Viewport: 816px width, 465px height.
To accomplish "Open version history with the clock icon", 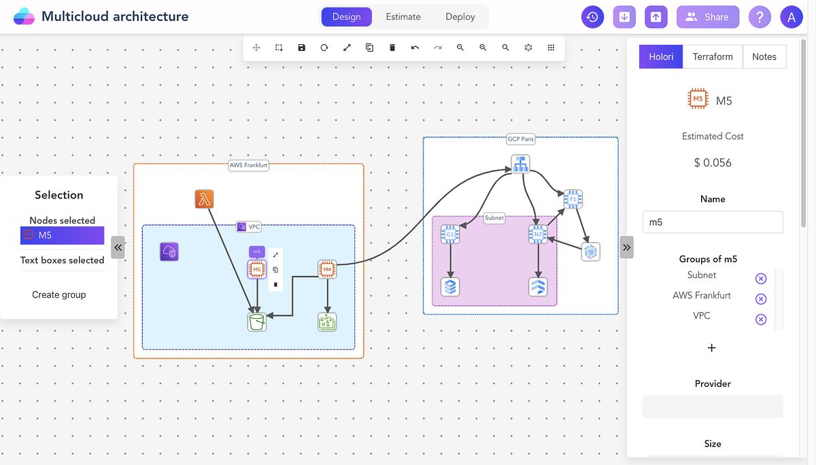I will (592, 17).
